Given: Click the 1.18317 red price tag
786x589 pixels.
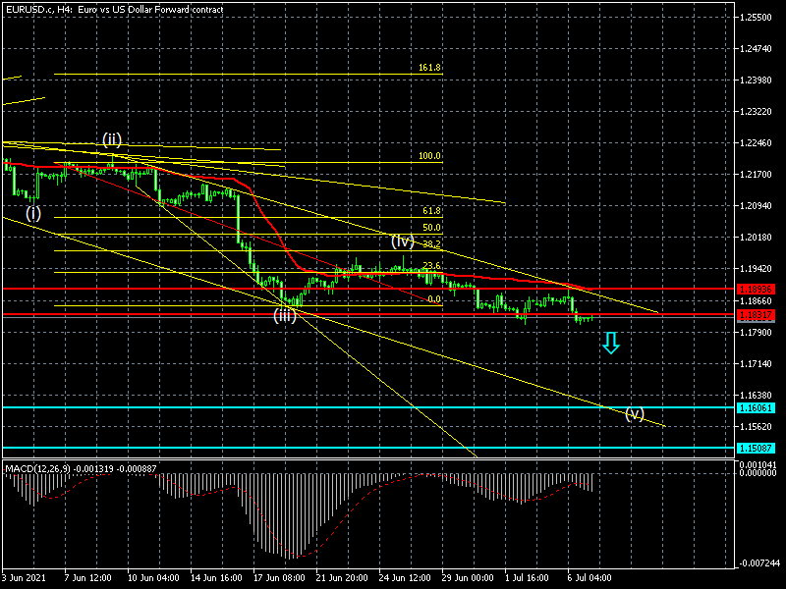Looking at the screenshot, I should click(x=755, y=315).
